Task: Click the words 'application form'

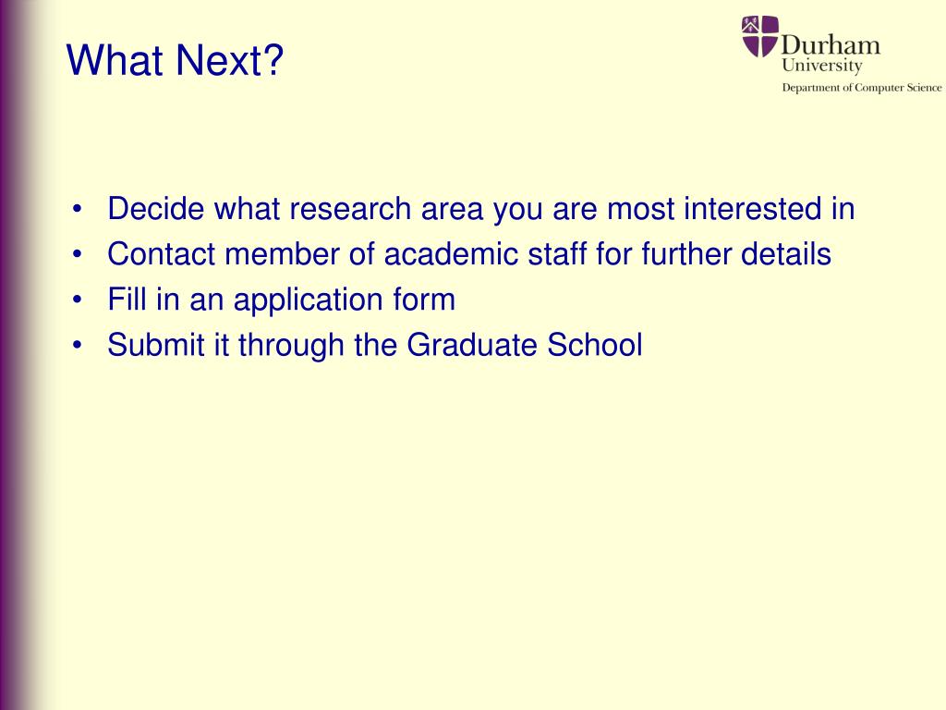Action: tap(344, 300)
